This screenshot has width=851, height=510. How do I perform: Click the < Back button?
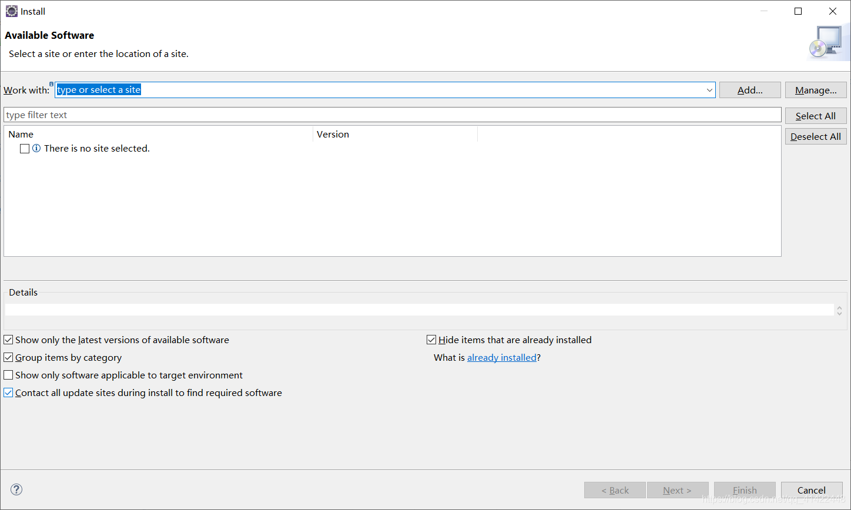click(615, 490)
